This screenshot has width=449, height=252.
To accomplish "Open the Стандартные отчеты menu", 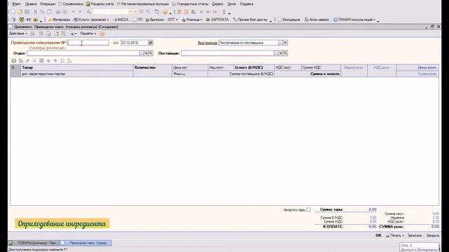I will point(190,4).
